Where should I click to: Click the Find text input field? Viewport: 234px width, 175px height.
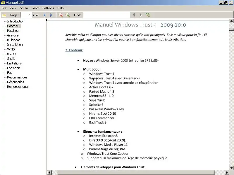[106, 15]
